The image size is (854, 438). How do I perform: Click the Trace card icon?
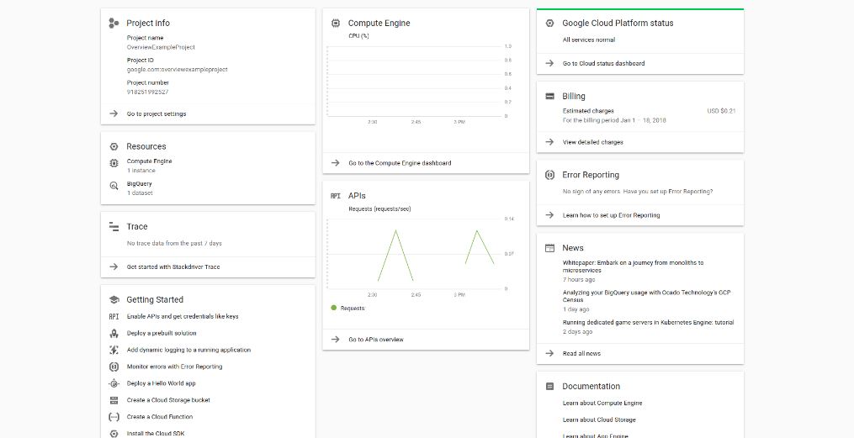coord(114,226)
